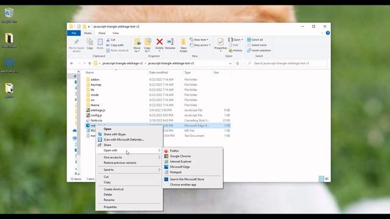Click the Back navigation arrow
Viewport: 390px width, 219px height.
(x=72, y=63)
